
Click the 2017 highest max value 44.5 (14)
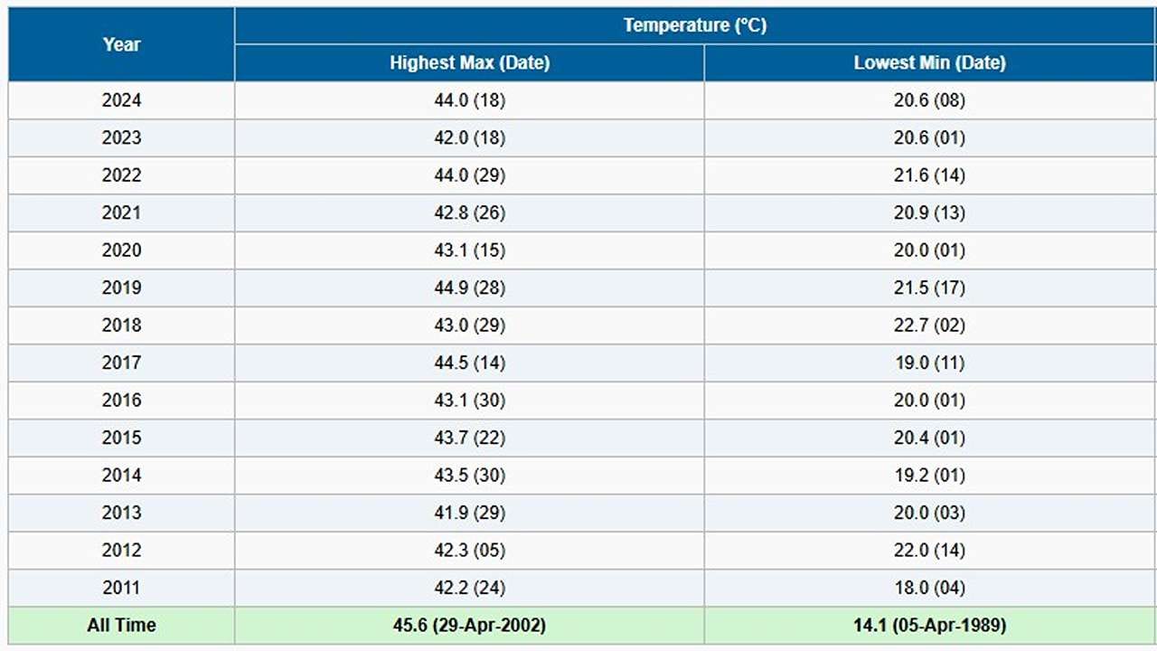[469, 363]
